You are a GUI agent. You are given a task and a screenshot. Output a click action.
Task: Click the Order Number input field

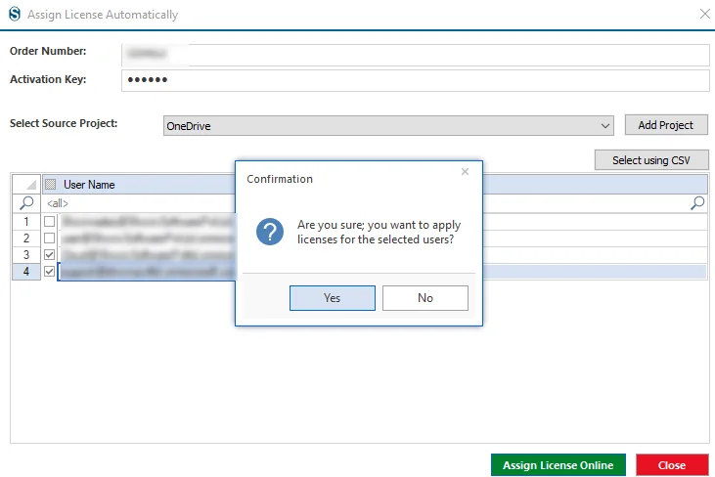415,55
